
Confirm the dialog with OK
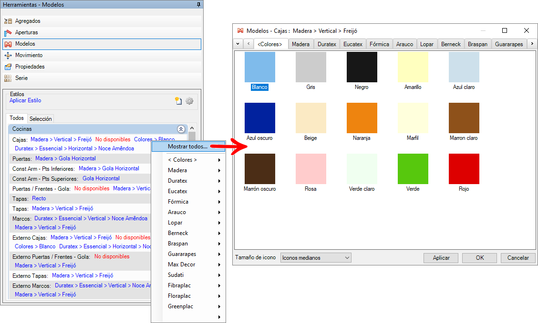click(x=480, y=258)
